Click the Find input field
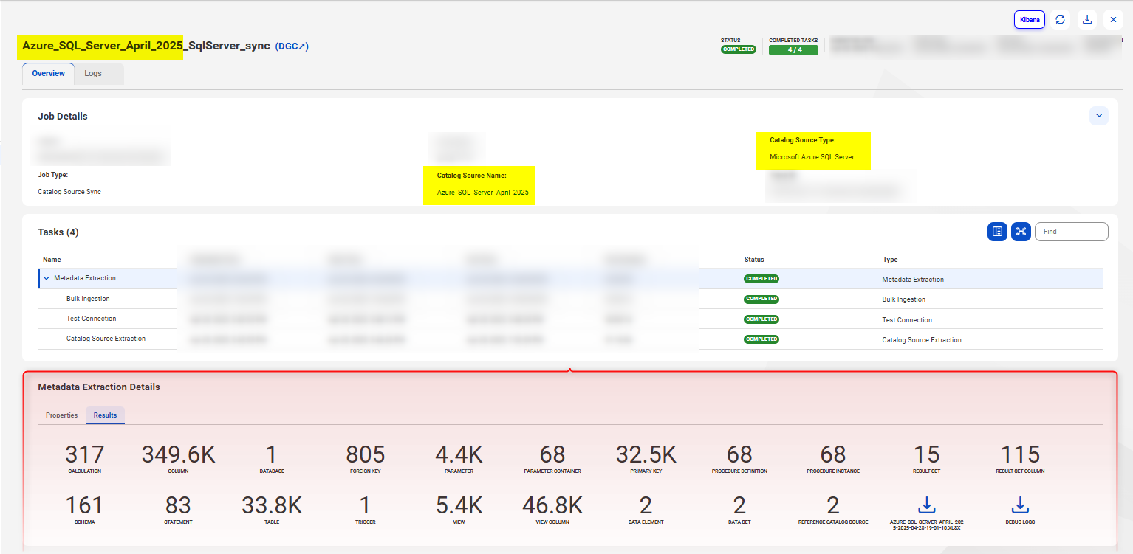The image size is (1133, 554). pyautogui.click(x=1071, y=232)
